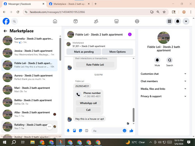Viewport: 195px width, 146px height.
Task: Open Carmelia conversation
Action: coord(29,40)
